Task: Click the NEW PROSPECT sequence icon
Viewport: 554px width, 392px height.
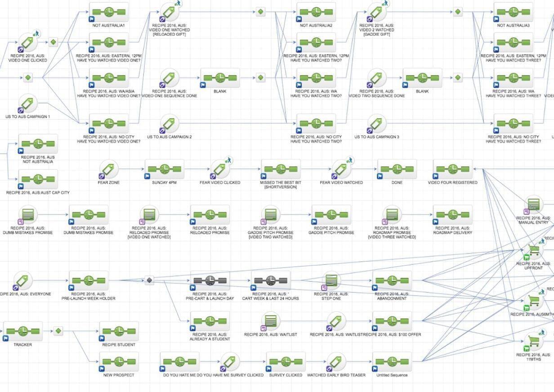Action: [x=119, y=362]
